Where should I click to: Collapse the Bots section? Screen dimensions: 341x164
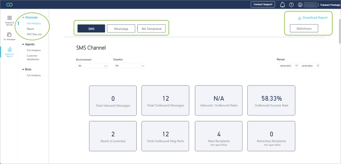[x=23, y=70]
